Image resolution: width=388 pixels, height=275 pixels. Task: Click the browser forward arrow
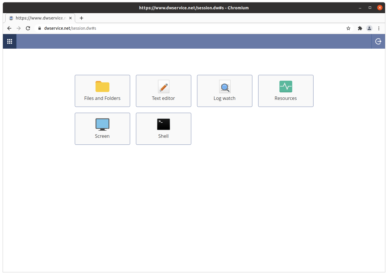pos(19,28)
